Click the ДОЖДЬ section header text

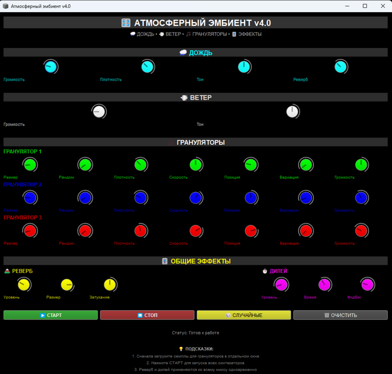(200, 53)
